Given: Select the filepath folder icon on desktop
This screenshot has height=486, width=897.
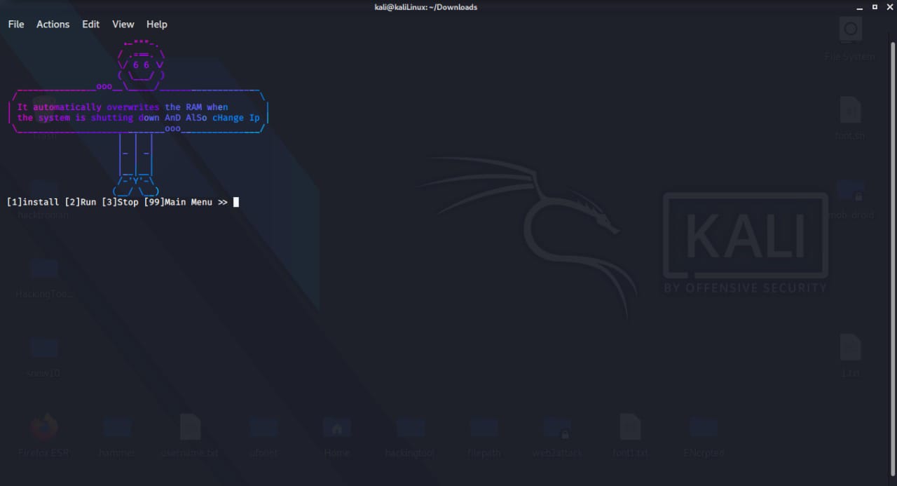Looking at the screenshot, I should (484, 427).
